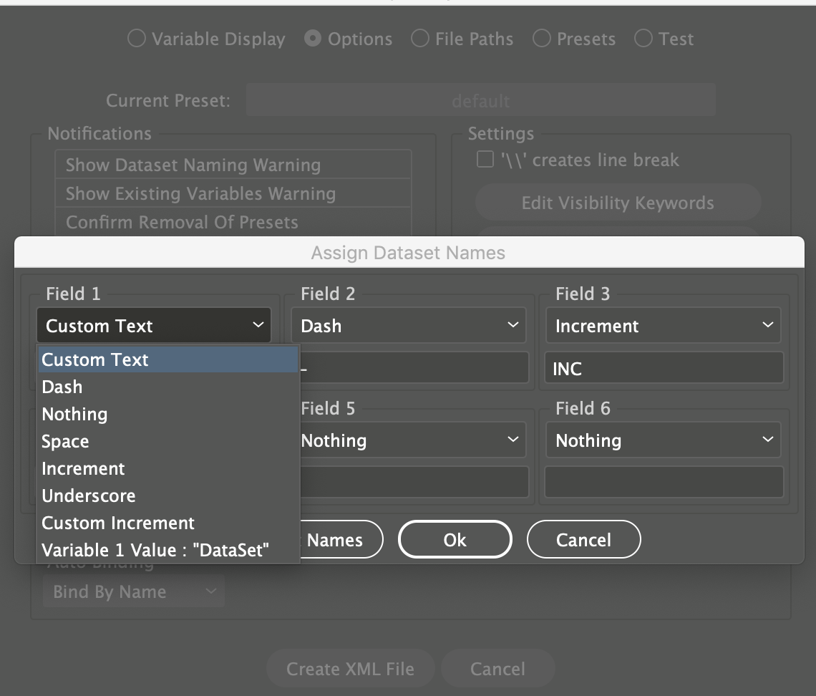Click the Field 3 "INC" text field
This screenshot has height=696, width=816.
coord(664,369)
